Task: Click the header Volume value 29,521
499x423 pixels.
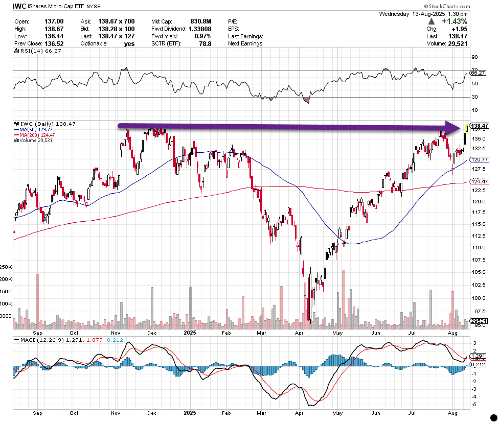Action: tap(458, 43)
